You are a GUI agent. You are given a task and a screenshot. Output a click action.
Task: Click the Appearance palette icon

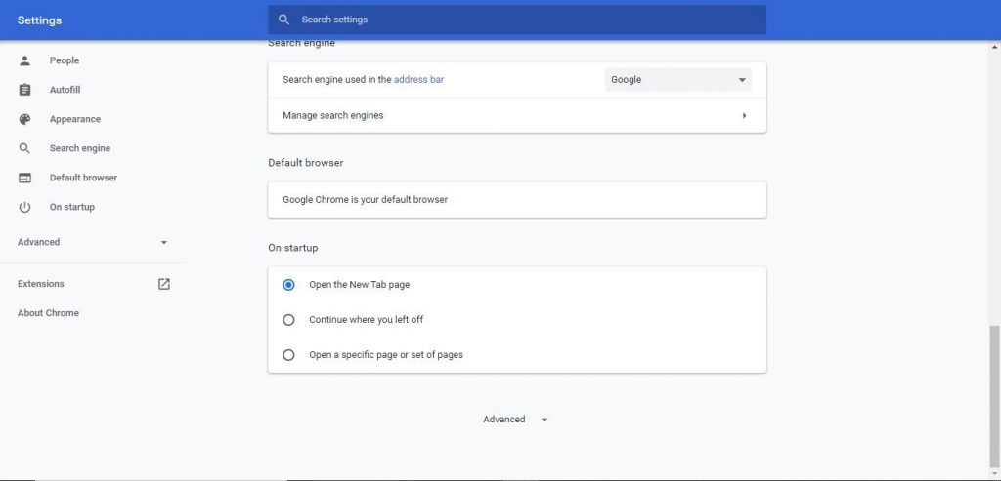point(24,119)
